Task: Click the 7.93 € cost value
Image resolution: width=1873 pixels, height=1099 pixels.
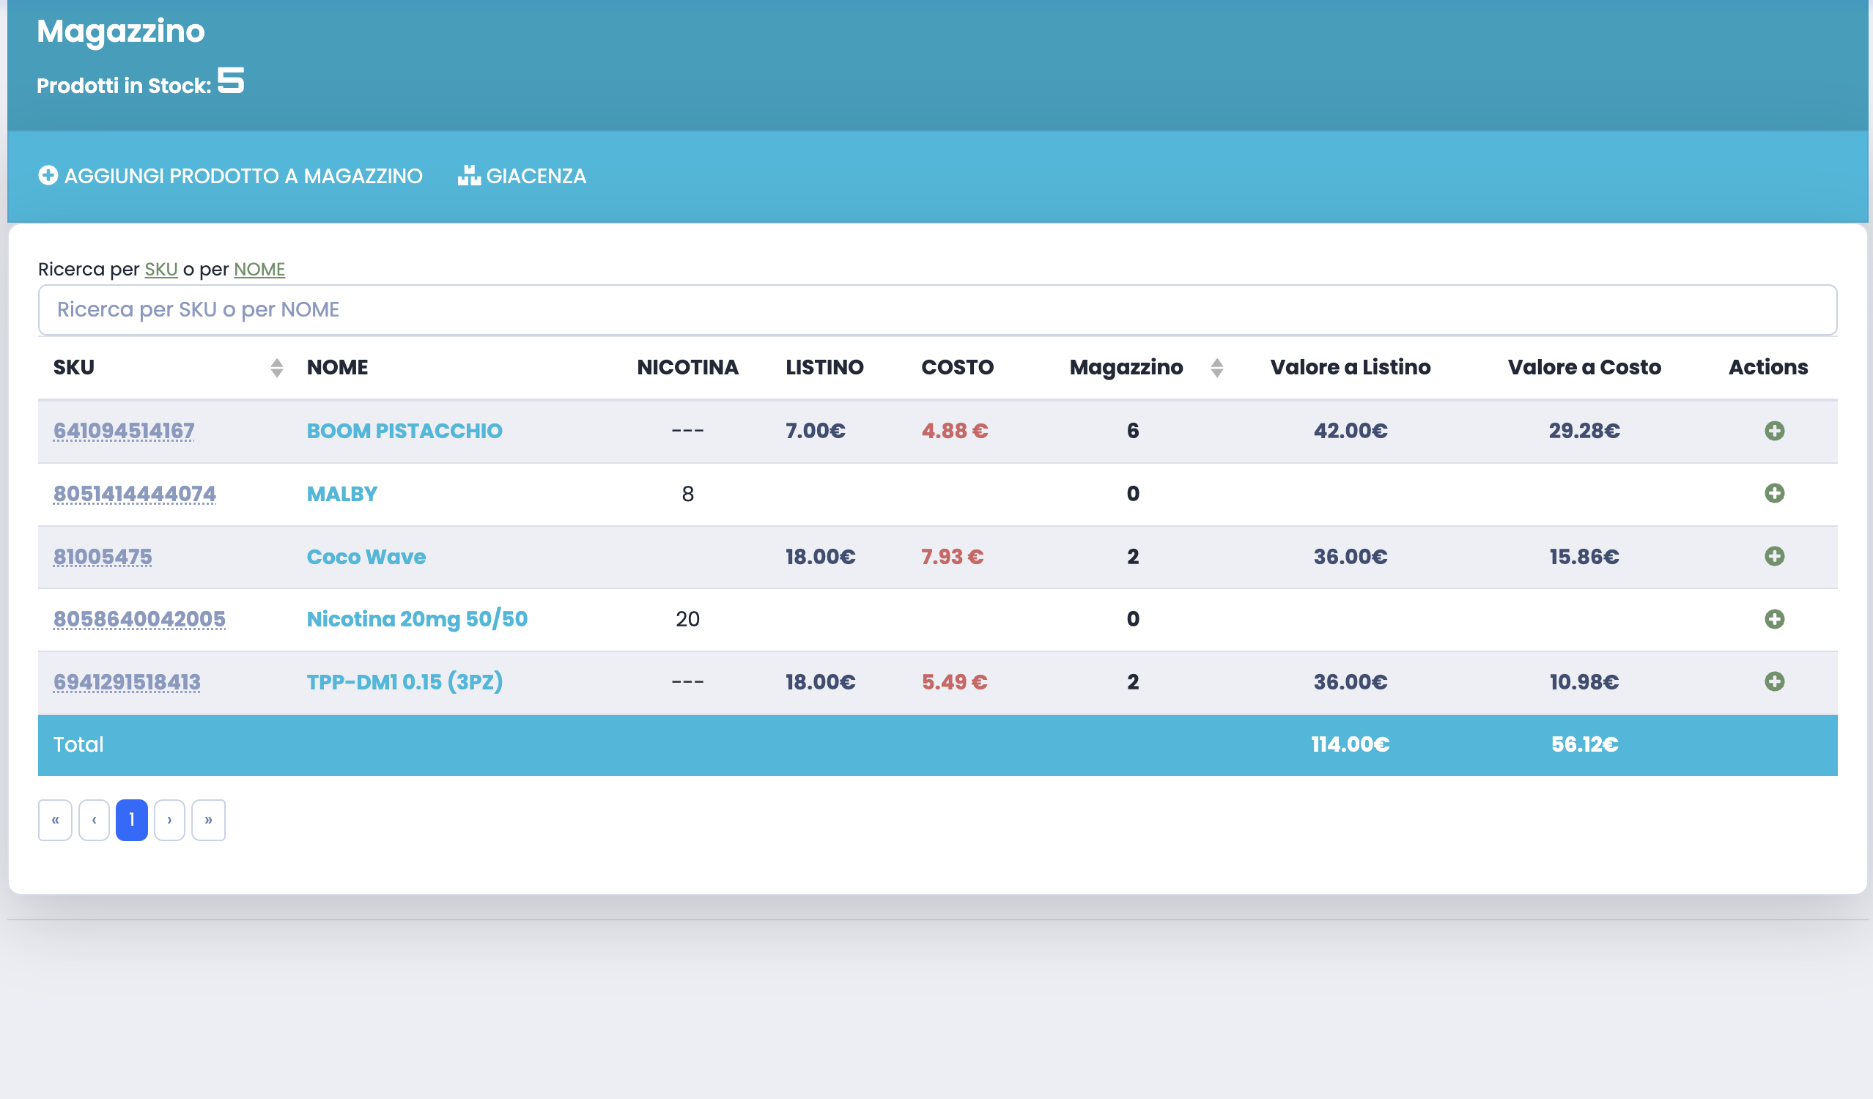Action: point(952,557)
